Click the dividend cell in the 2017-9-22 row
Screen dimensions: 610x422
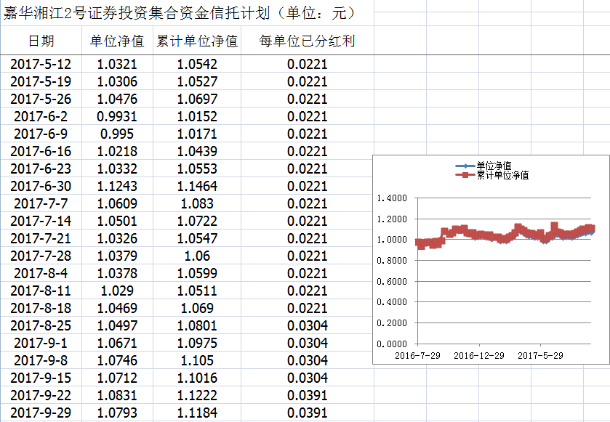click(x=307, y=395)
